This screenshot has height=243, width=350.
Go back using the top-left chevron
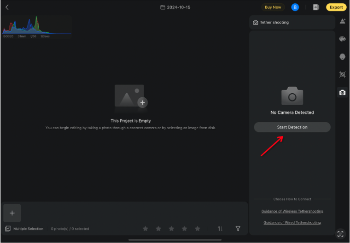pos(7,7)
